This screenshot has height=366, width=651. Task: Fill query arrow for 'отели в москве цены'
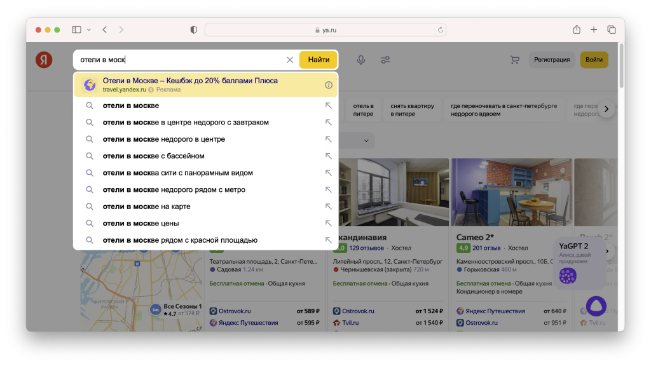pos(329,223)
